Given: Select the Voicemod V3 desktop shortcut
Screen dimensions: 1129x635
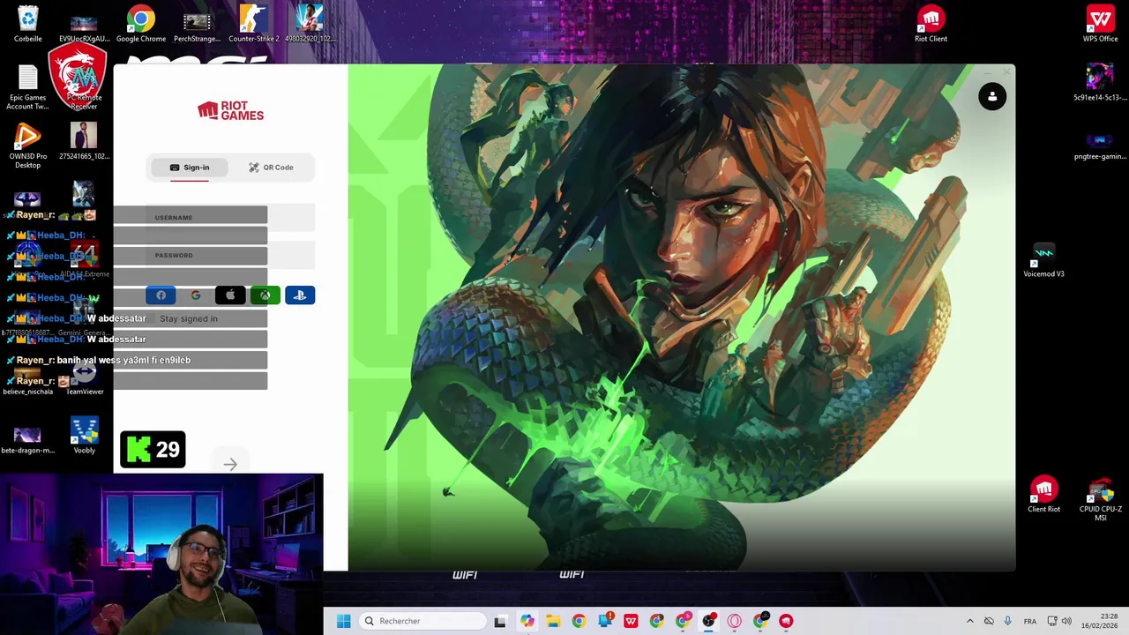Looking at the screenshot, I should point(1043,259).
